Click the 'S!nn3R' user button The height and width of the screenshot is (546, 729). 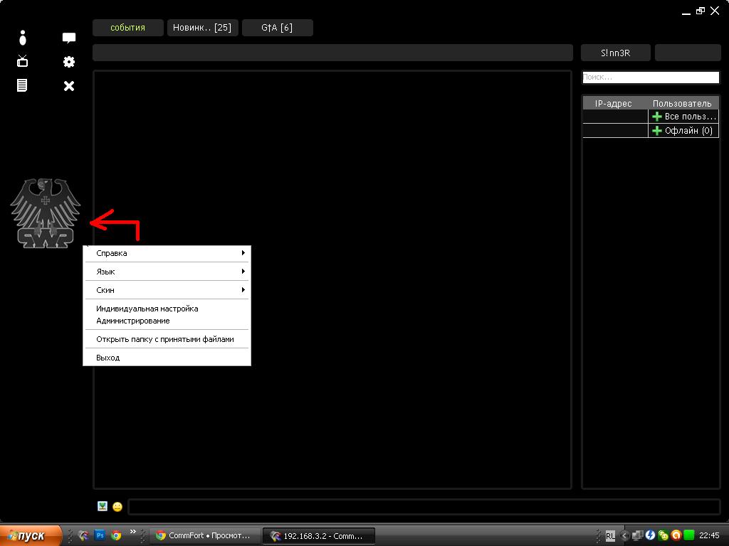[615, 53]
